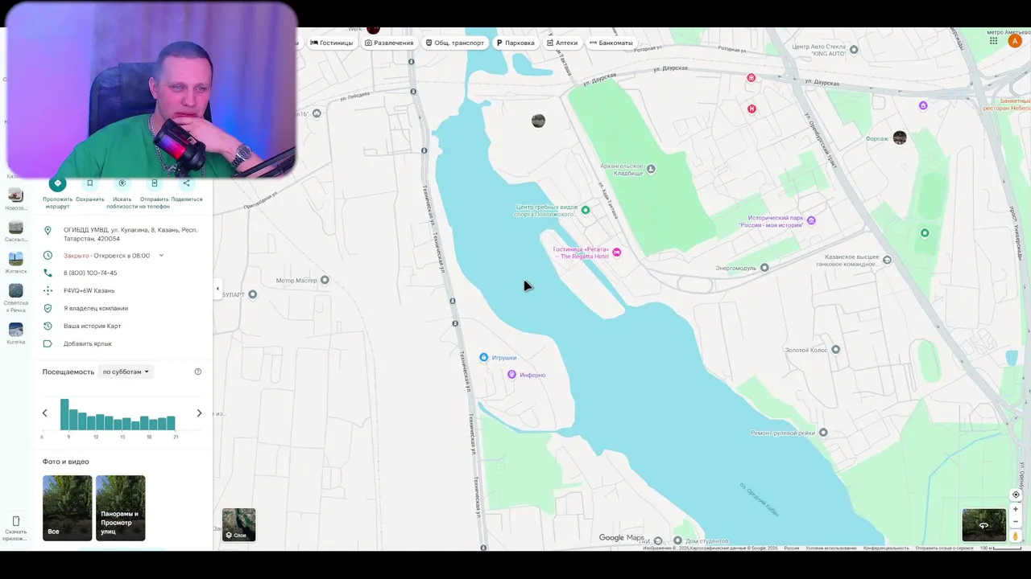Open the Все photos thumbnail
1031x579 pixels.
coord(67,508)
